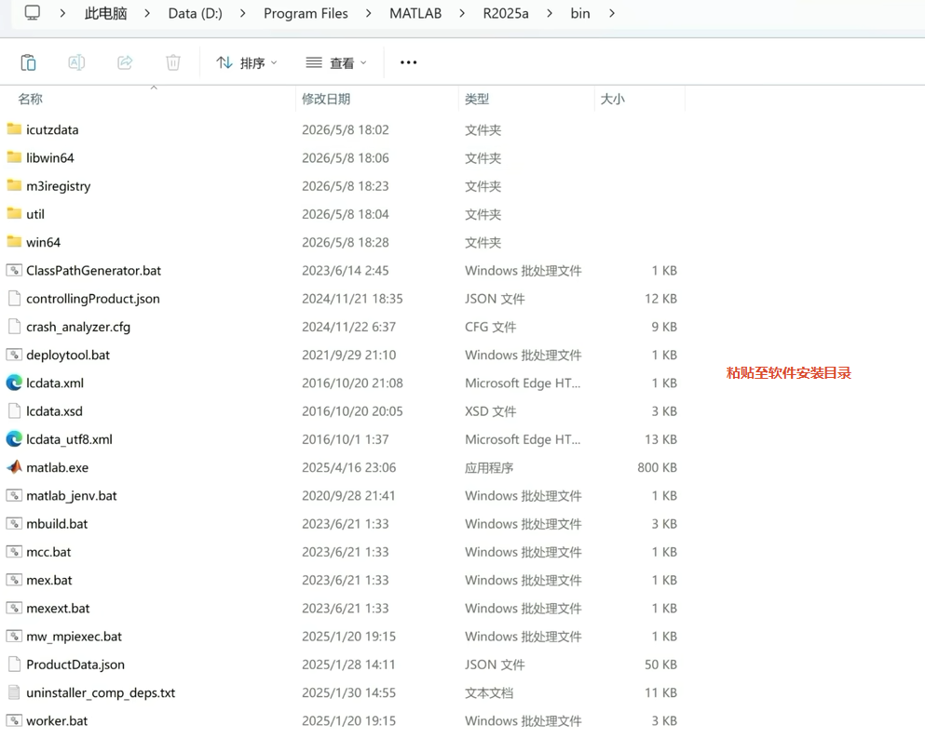
Task: Click the 13 KB size cell
Action: click(660, 439)
